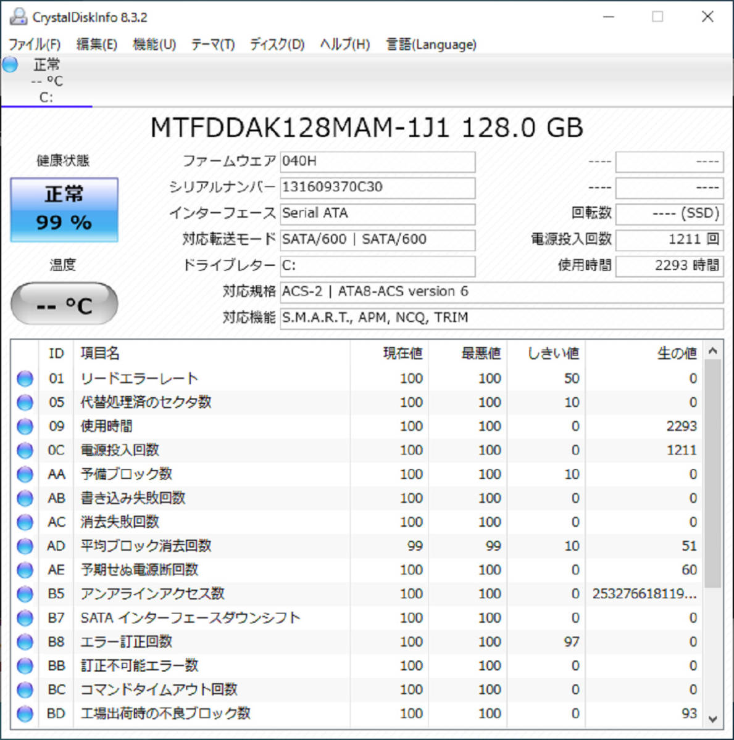Click status orb in row 01 リードエラーレート
The width and height of the screenshot is (734, 740).
coord(25,379)
